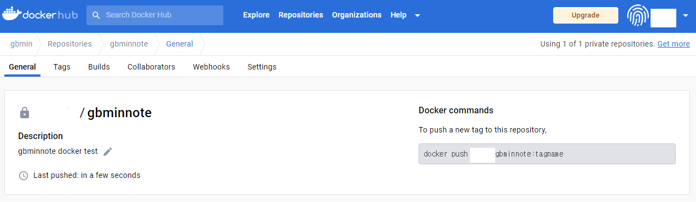The width and height of the screenshot is (696, 202).
Task: Click the Upgrade button
Action: click(585, 15)
